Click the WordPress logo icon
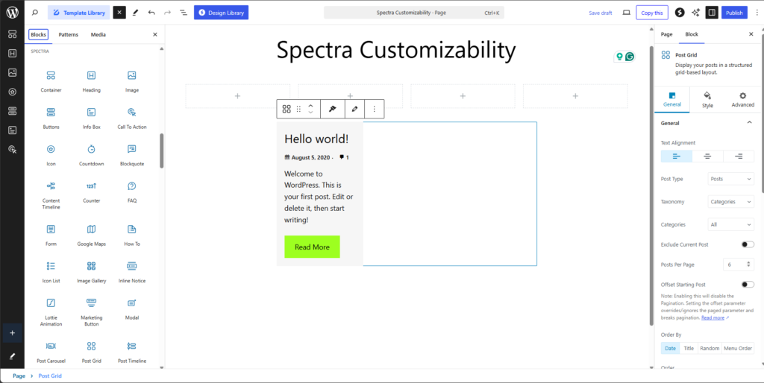 coord(12,13)
